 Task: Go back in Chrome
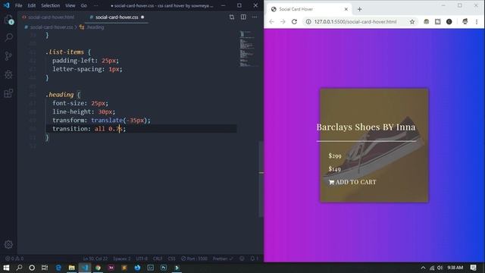tap(271, 22)
